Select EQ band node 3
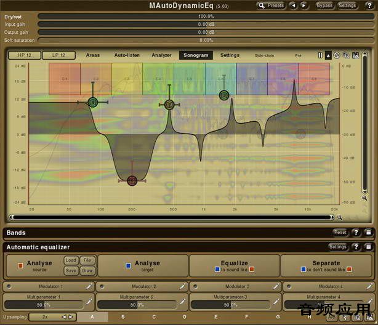Screen dimensions: 378x325 224,95
